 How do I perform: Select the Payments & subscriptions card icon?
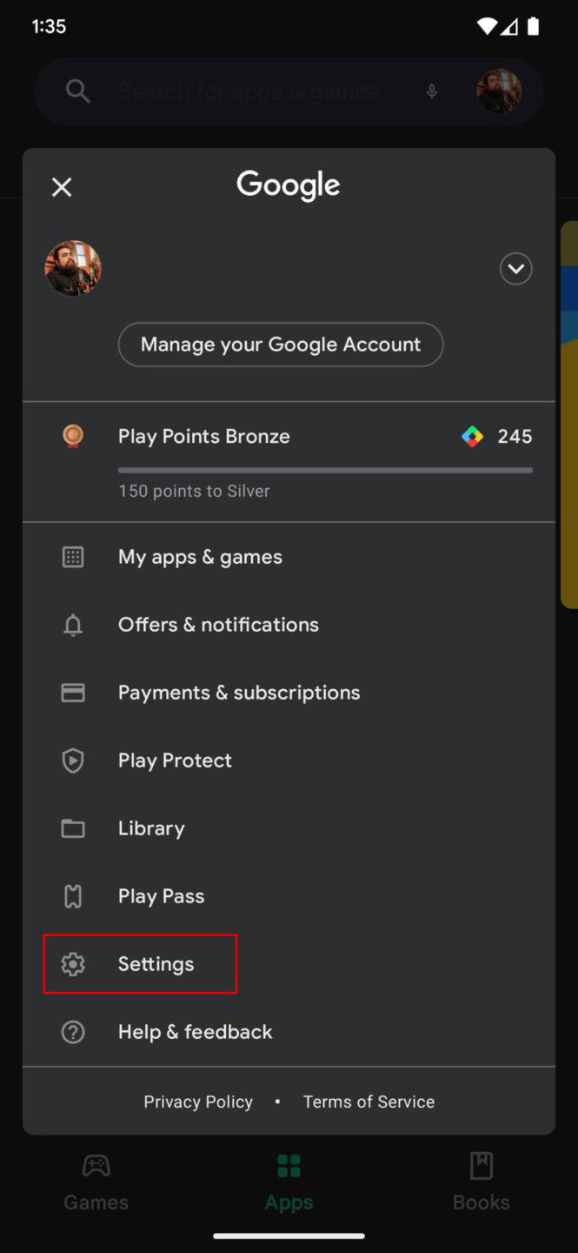click(72, 693)
